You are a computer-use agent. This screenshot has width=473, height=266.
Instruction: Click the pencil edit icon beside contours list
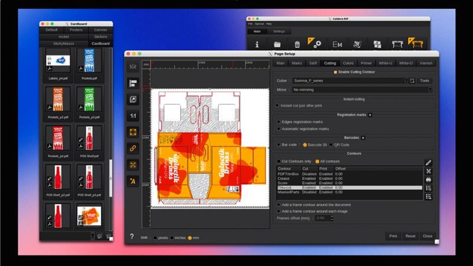pyautogui.click(x=428, y=163)
